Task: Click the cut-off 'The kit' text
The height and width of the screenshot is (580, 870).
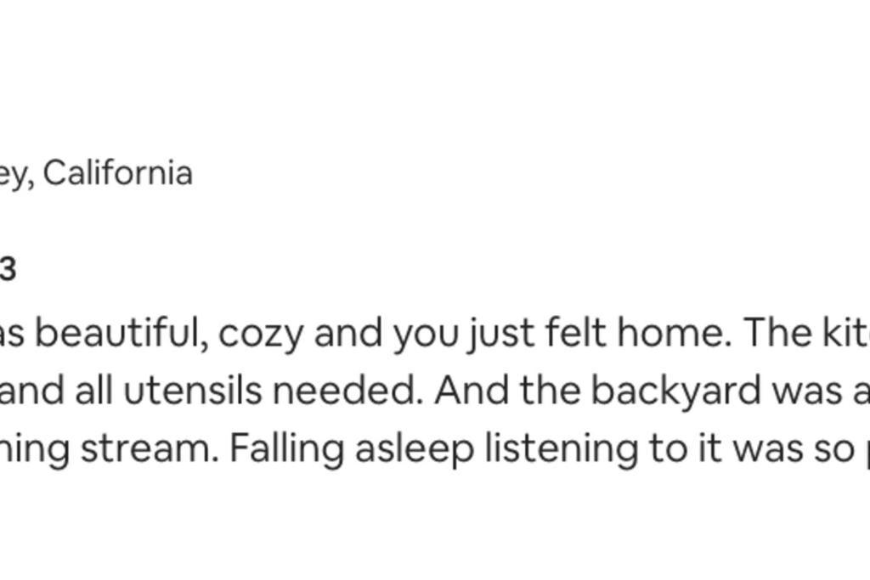Action: [x=806, y=332]
